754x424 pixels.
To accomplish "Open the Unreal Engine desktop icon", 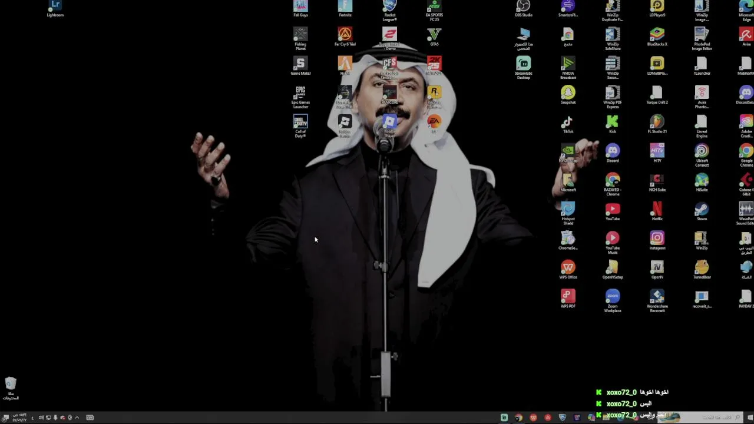I will click(702, 126).
